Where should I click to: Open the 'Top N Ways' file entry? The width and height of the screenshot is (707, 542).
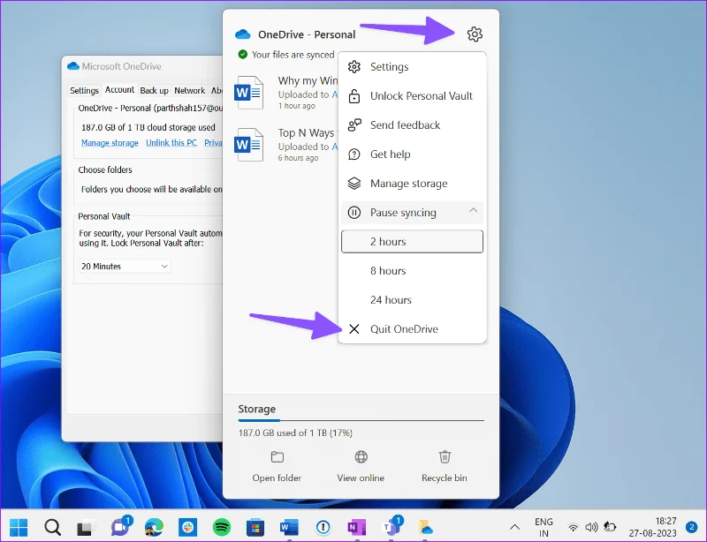285,145
